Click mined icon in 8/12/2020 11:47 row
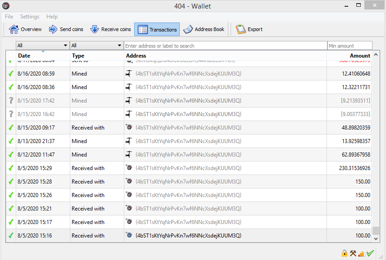386x260 pixels. click(129, 155)
